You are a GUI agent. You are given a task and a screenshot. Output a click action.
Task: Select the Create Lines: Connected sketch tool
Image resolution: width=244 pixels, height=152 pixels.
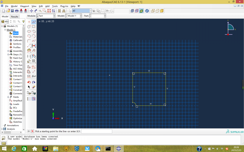(34, 22)
